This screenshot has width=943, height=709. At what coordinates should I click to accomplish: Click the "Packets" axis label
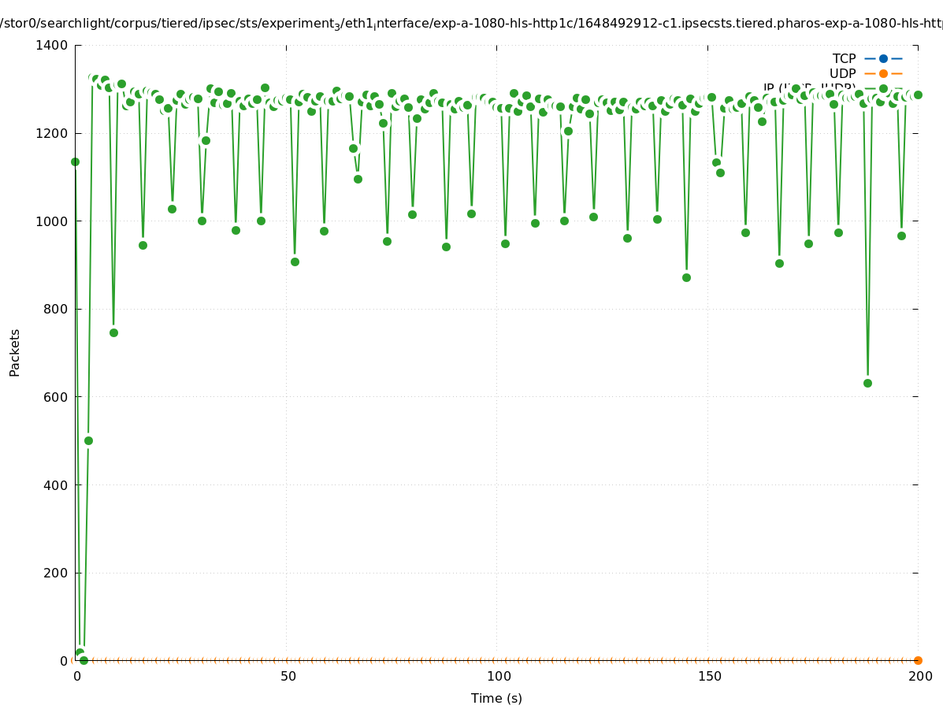[15, 352]
